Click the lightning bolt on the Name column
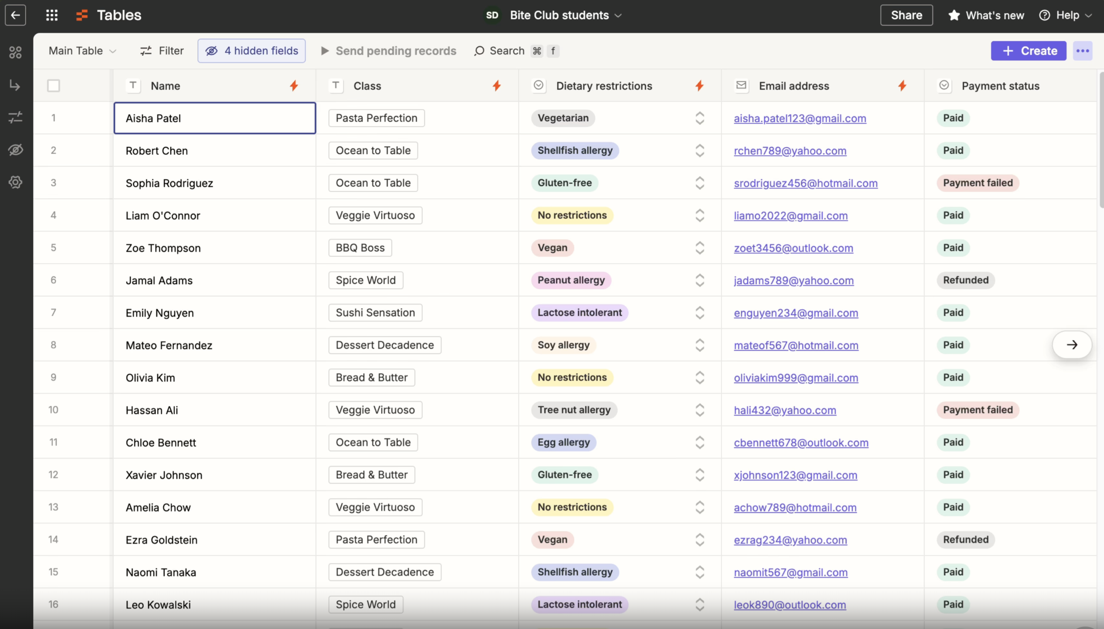 294,85
